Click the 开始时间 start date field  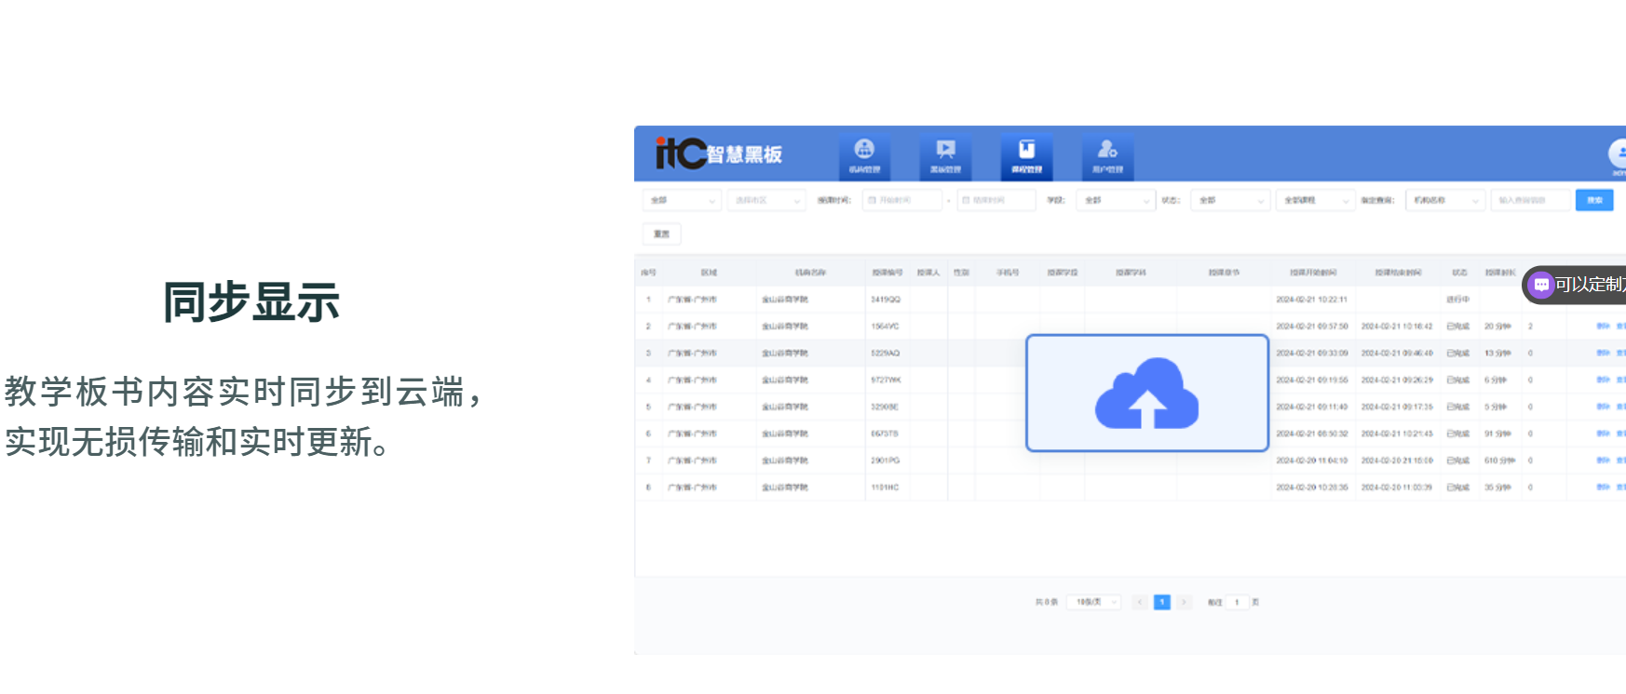point(901,200)
